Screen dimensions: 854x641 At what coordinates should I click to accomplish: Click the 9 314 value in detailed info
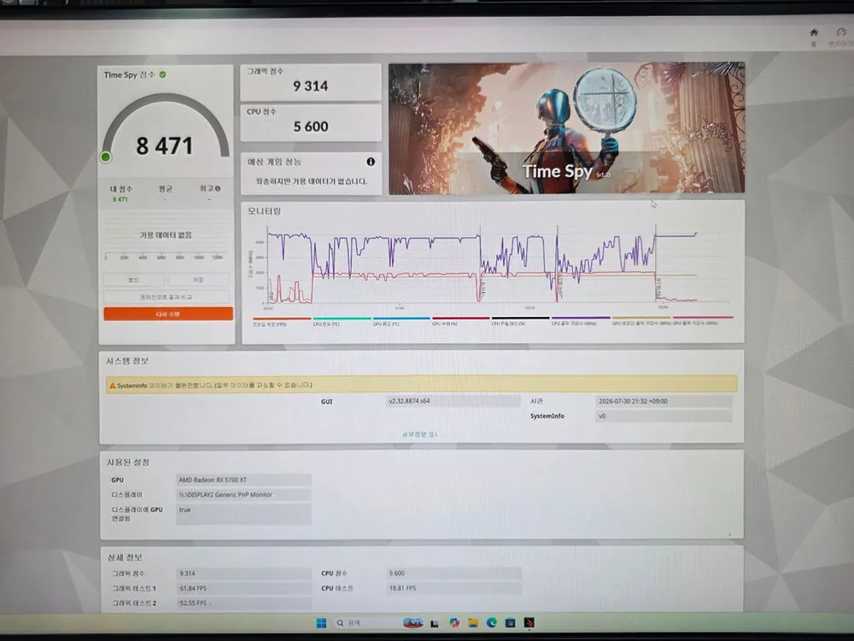click(x=243, y=573)
